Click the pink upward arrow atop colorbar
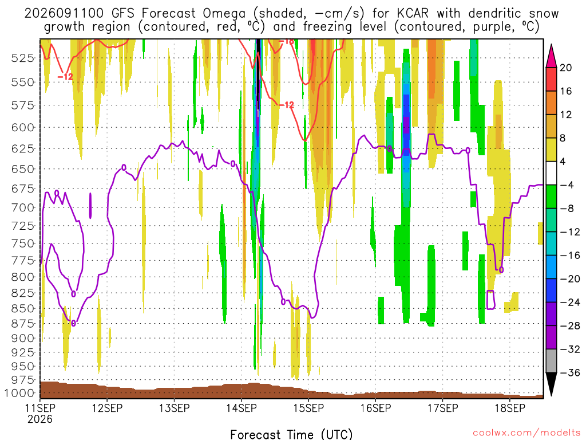Viewport: 586px width, 440px height. [551, 56]
